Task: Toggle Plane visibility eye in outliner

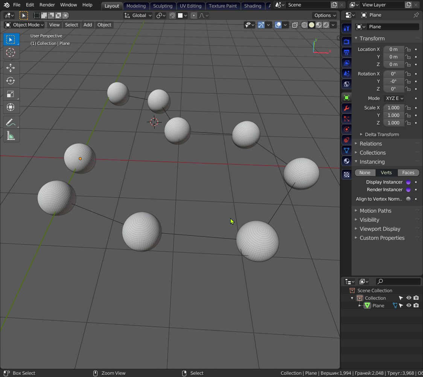Action: (409, 305)
